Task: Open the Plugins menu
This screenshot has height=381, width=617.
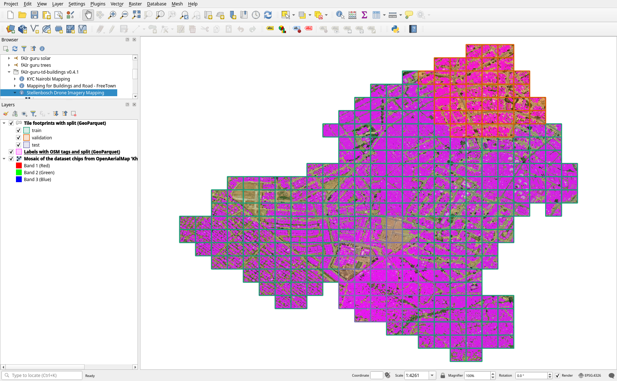Action: point(98,4)
